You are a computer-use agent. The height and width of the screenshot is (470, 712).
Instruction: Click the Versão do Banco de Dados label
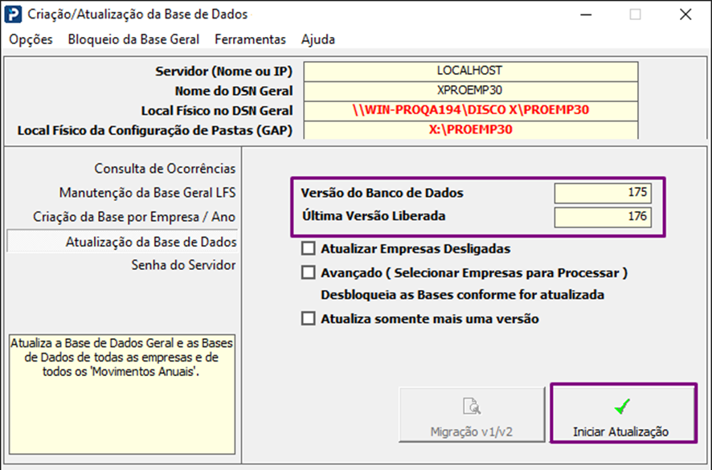[x=382, y=193]
